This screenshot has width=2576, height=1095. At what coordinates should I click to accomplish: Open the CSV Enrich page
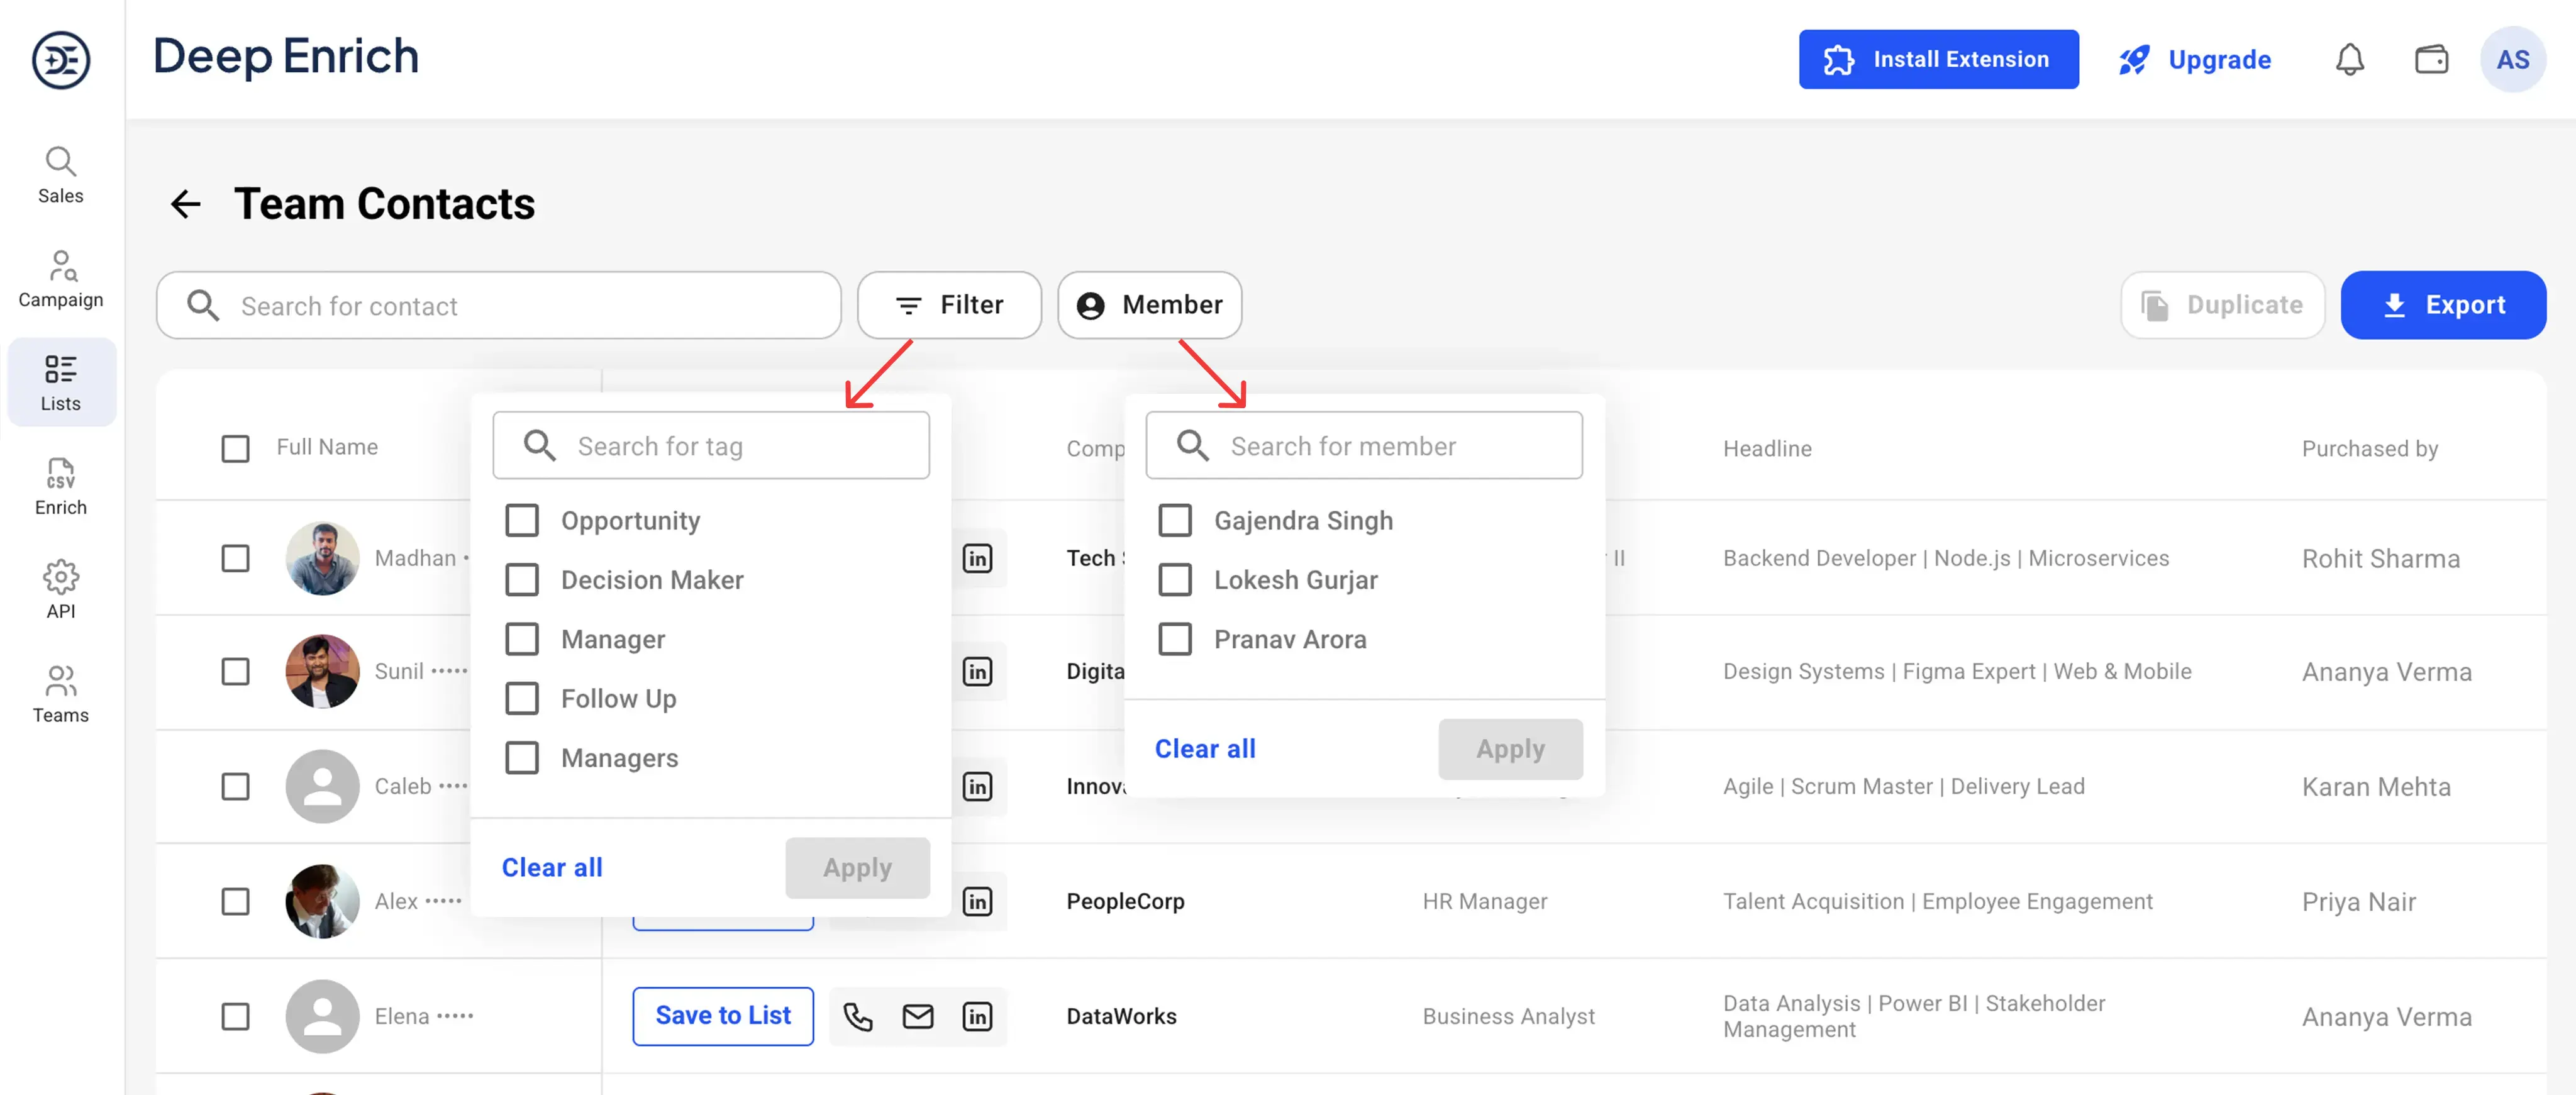click(61, 486)
